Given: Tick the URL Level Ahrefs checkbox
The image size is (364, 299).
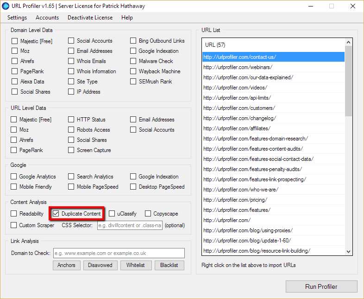Looking at the screenshot, I should point(14,140).
